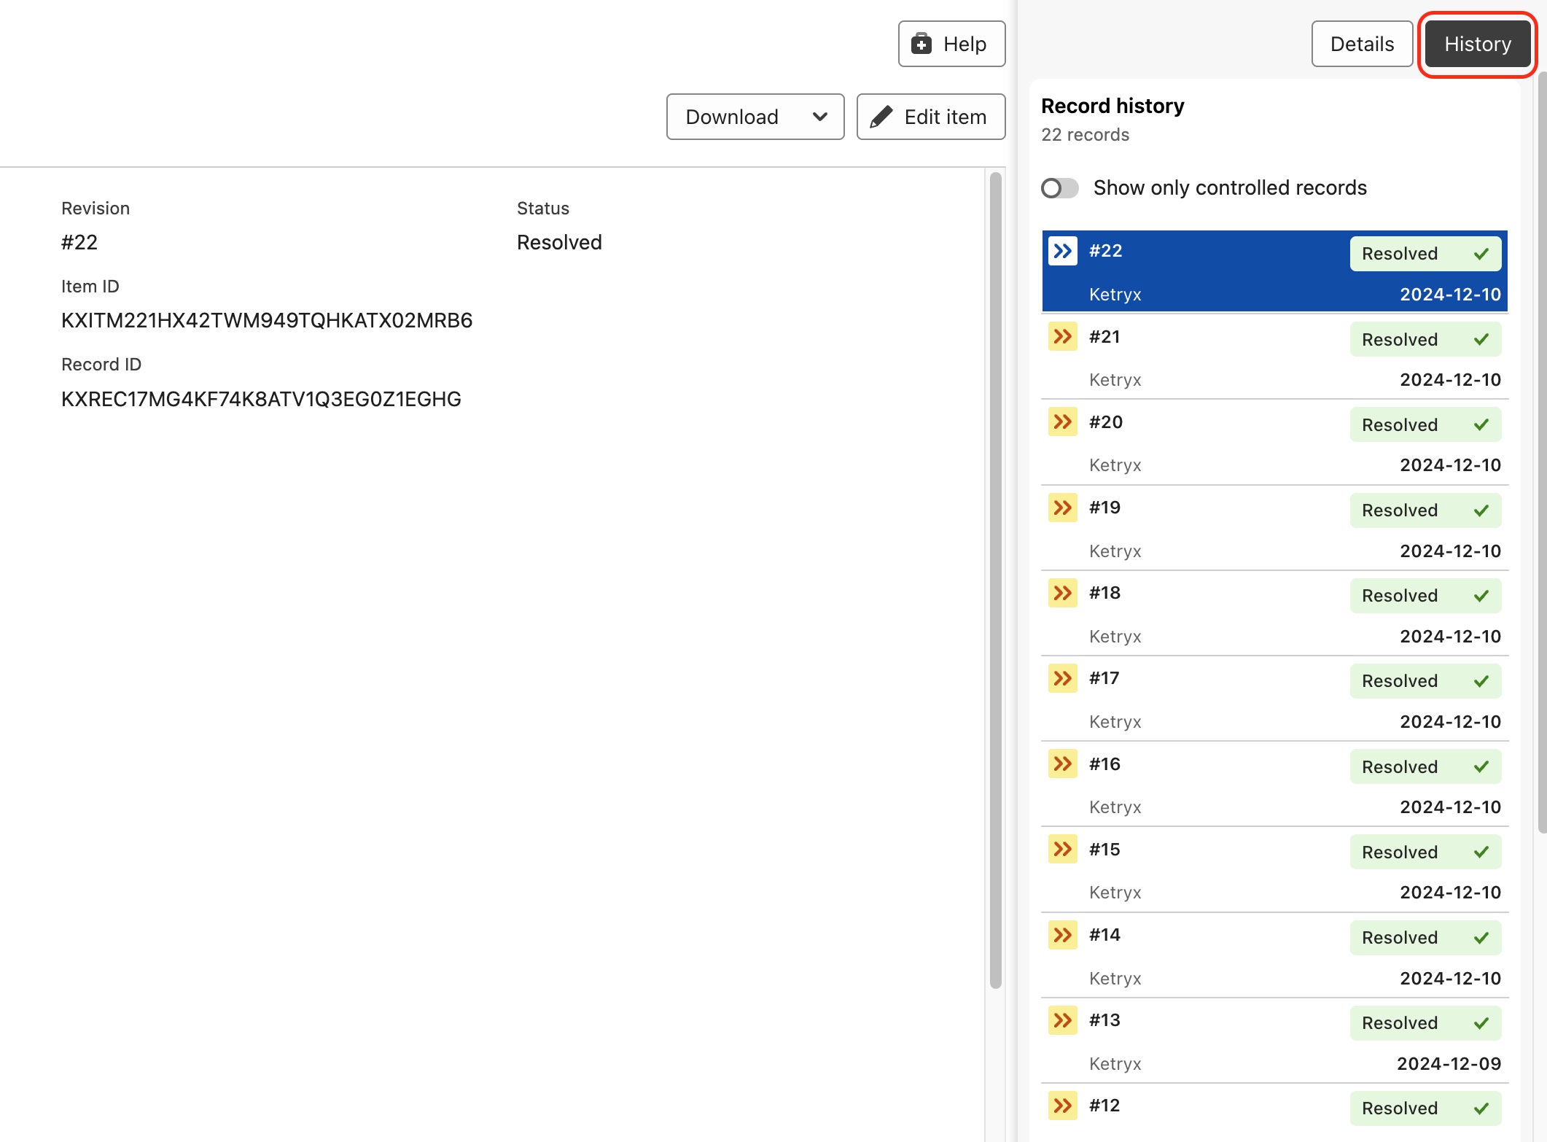
Task: Click the Ketryx author under record #21
Action: (1115, 380)
